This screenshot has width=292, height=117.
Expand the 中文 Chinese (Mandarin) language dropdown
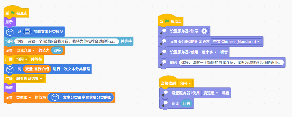[x=258, y=41]
